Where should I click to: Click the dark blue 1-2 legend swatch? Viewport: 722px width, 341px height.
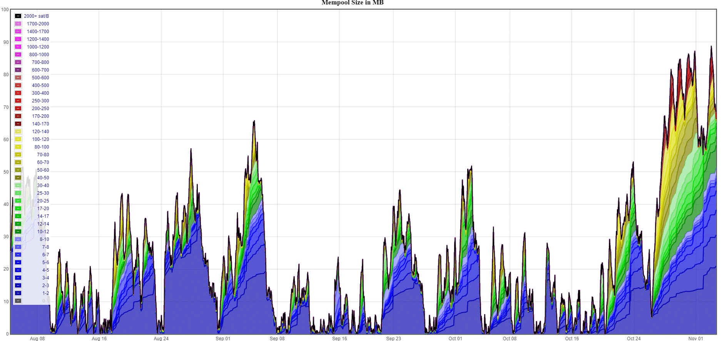point(18,293)
